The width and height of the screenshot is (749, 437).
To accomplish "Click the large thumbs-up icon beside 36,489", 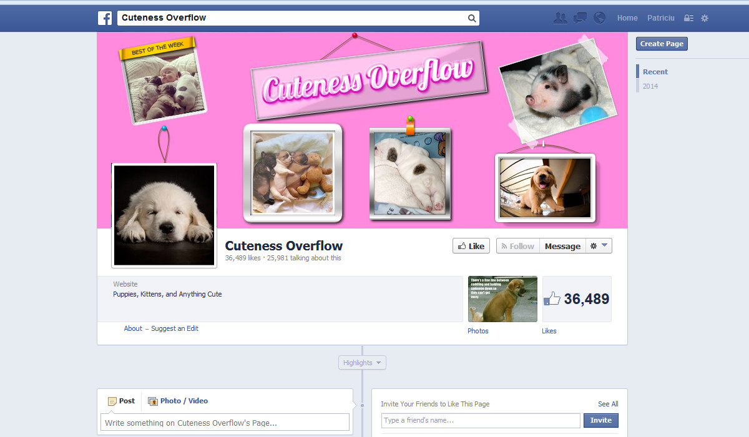I will (x=552, y=298).
